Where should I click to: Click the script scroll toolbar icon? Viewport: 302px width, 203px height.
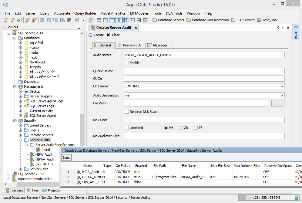pyautogui.click(x=91, y=20)
